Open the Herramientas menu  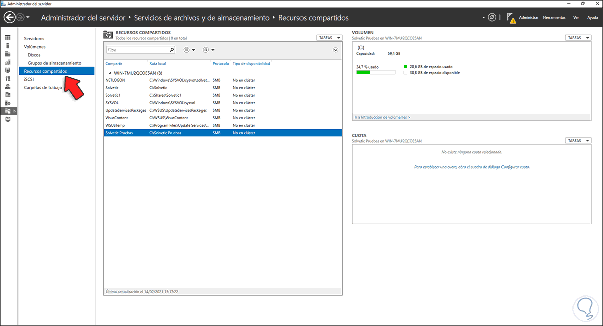(x=554, y=17)
